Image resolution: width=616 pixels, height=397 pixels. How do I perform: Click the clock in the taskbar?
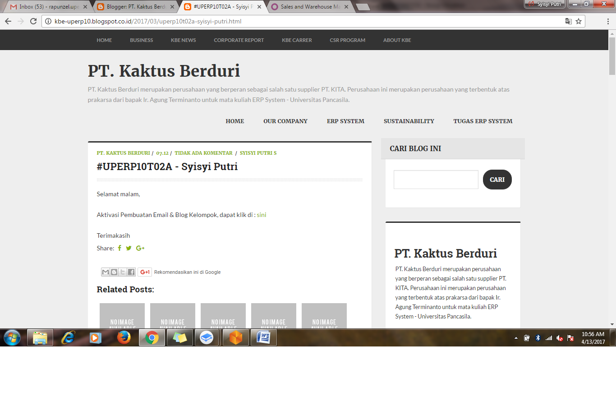point(593,338)
